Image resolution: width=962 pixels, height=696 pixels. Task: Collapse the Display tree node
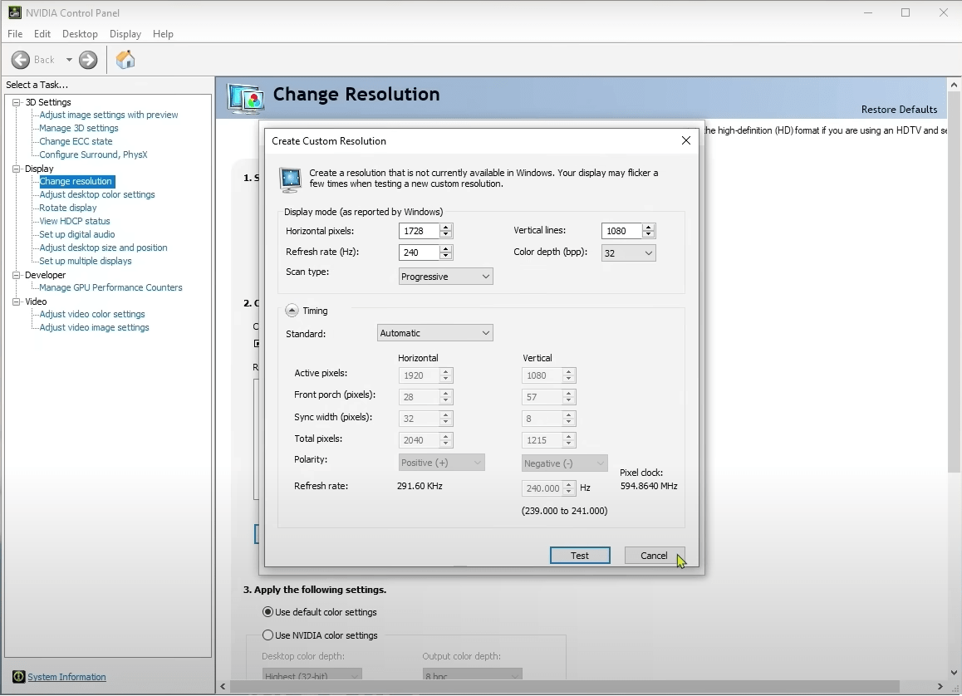tap(17, 169)
